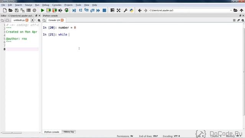Click the '@author: rnx' line in editor

tap(16, 39)
